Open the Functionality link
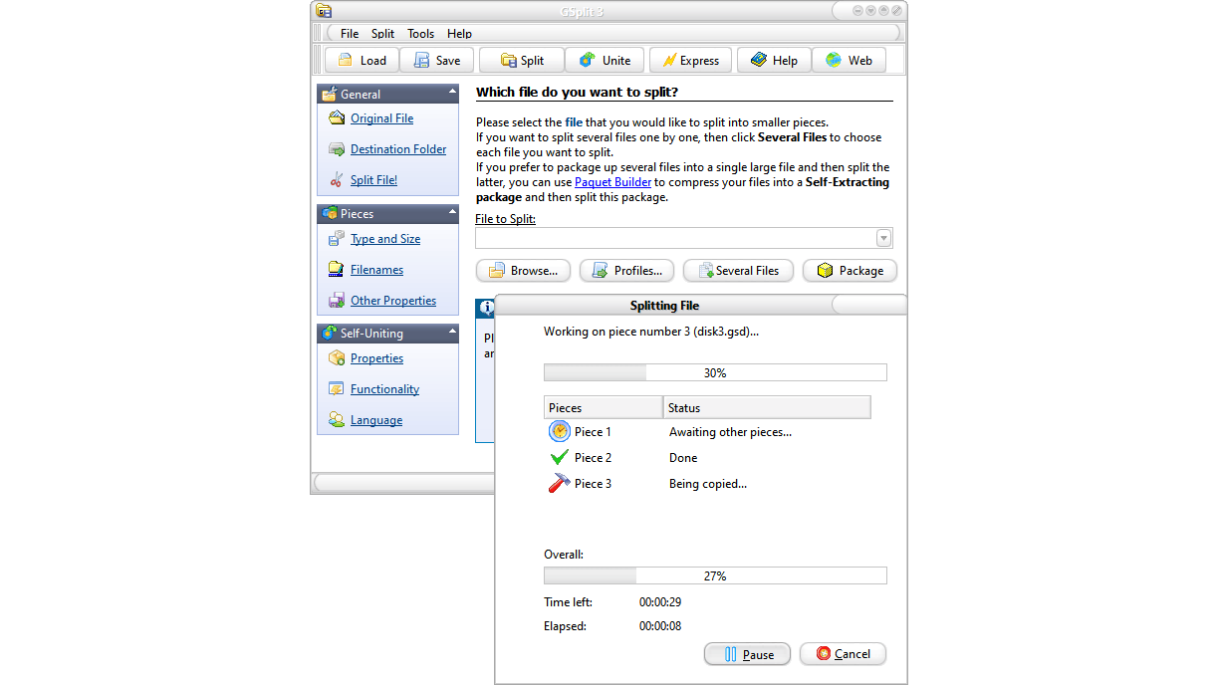 384,389
